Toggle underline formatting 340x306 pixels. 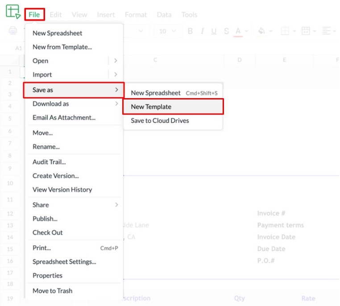click(x=214, y=31)
